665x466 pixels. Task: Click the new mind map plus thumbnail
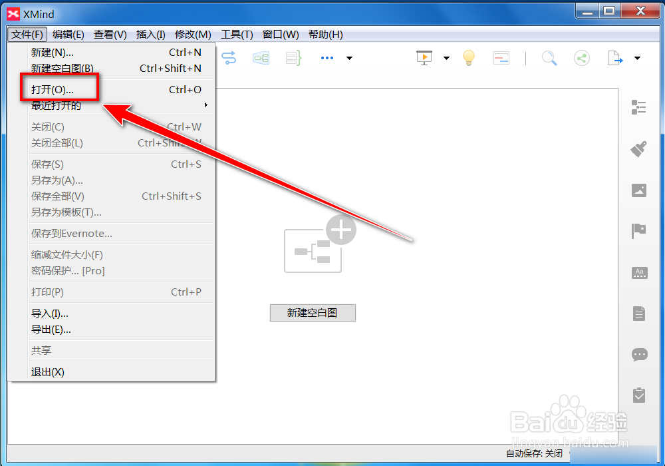(x=320, y=244)
